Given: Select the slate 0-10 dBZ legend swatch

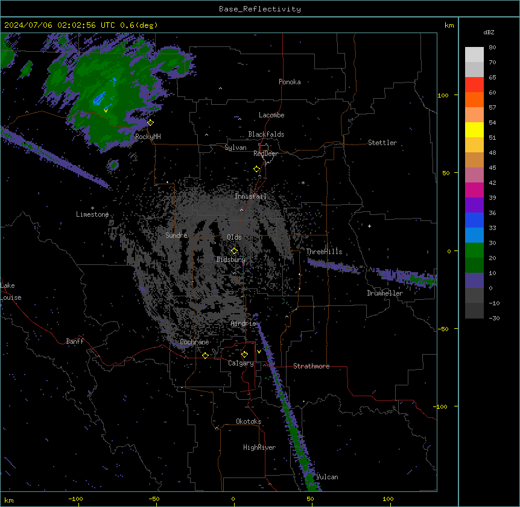Looking at the screenshot, I should coord(474,281).
